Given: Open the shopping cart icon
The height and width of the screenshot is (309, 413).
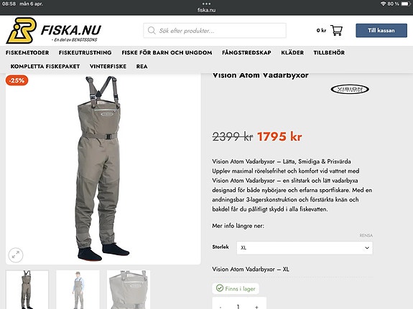Looking at the screenshot, I should coord(336,31).
